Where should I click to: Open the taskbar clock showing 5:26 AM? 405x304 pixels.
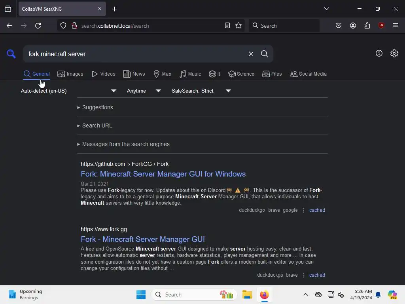(x=361, y=294)
